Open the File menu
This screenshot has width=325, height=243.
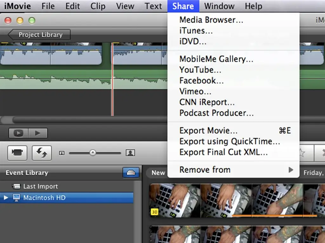pos(48,6)
